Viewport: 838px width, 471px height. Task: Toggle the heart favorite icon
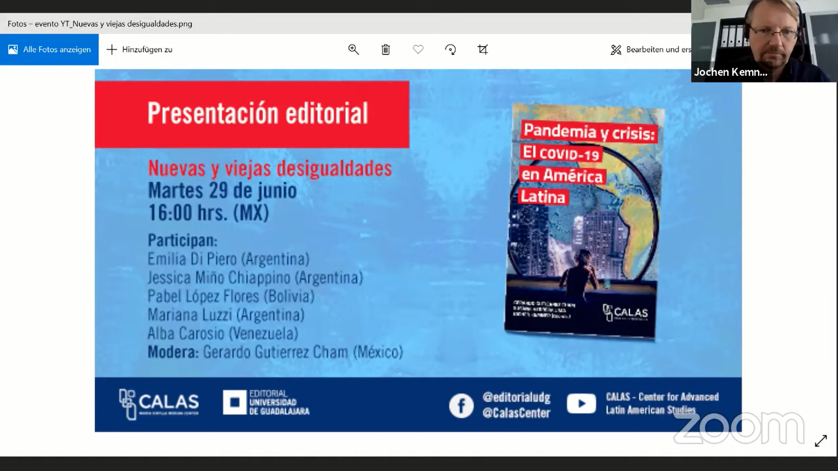tap(418, 50)
